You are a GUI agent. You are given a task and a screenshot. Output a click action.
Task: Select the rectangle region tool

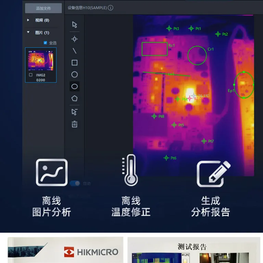pos(74,63)
